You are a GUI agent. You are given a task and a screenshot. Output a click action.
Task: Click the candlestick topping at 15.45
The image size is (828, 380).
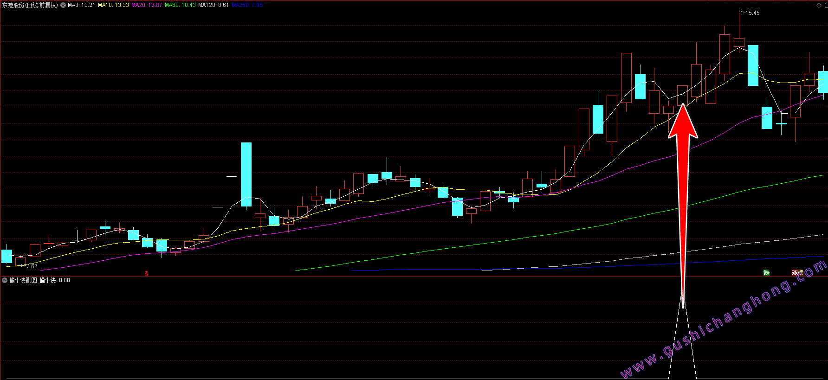(x=739, y=42)
